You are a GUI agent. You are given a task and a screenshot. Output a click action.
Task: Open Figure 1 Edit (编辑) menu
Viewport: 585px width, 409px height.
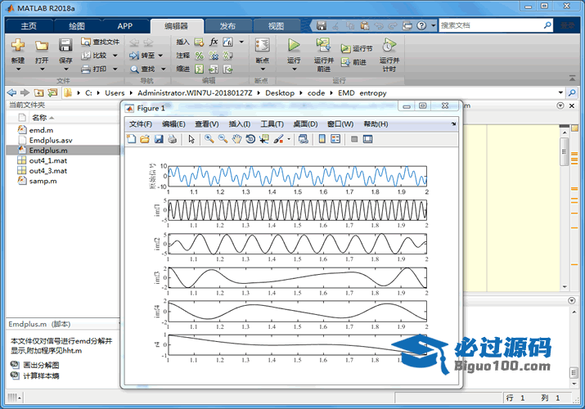tap(173, 124)
